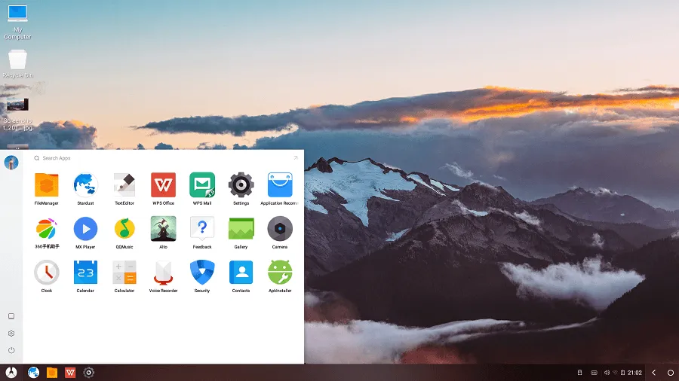Open MX Player
679x381 pixels.
pyautogui.click(x=85, y=229)
